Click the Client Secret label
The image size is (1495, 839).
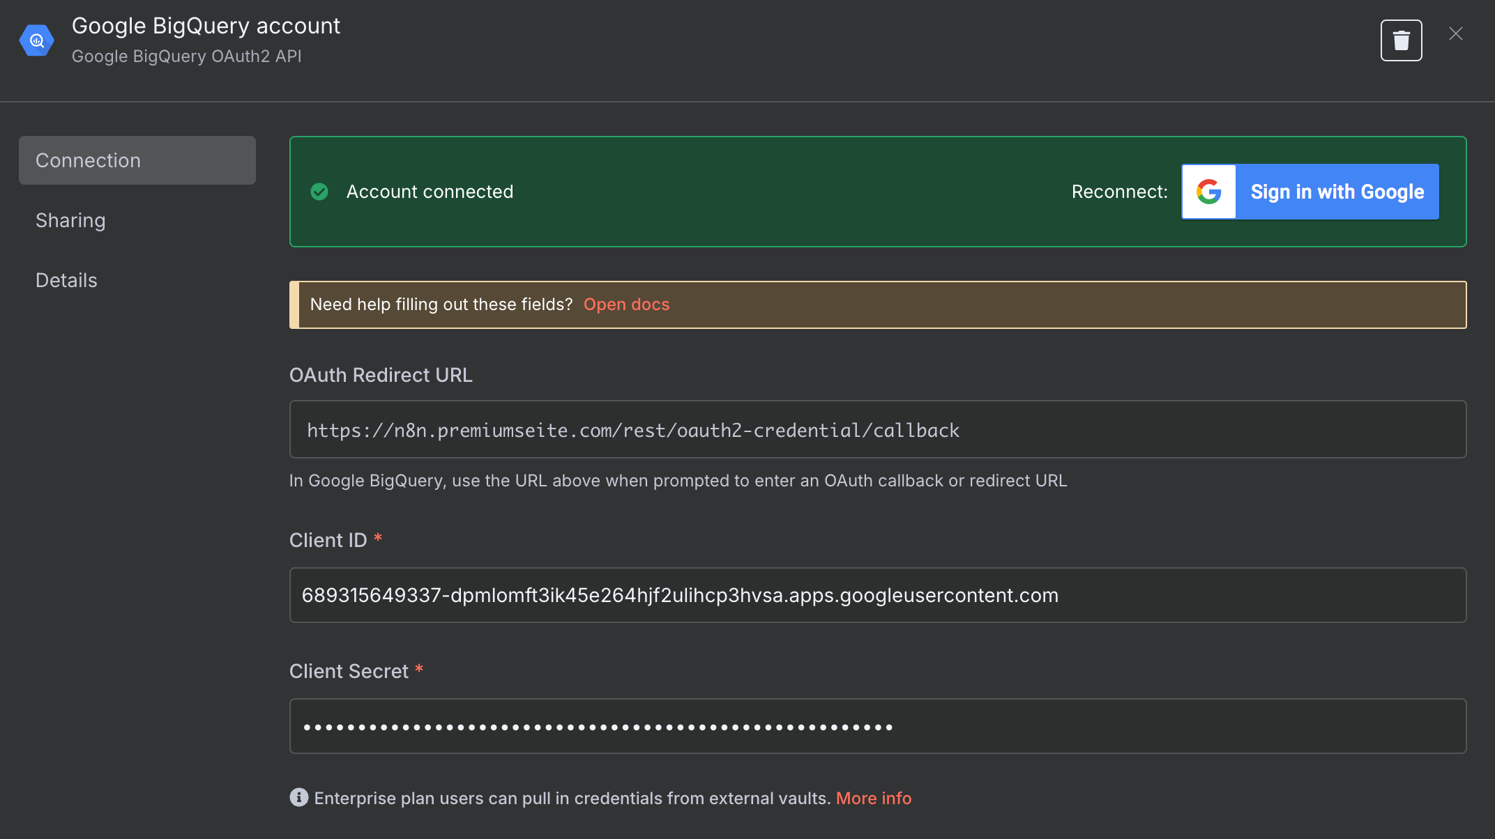click(x=349, y=671)
